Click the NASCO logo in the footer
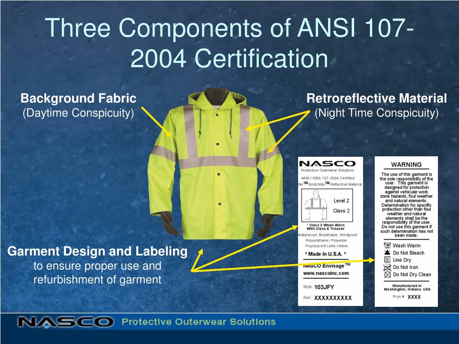This screenshot has width=459, height=344. [65, 322]
